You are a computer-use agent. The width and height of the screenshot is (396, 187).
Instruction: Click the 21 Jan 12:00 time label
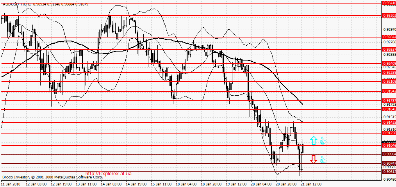pyautogui.click(x=312, y=184)
